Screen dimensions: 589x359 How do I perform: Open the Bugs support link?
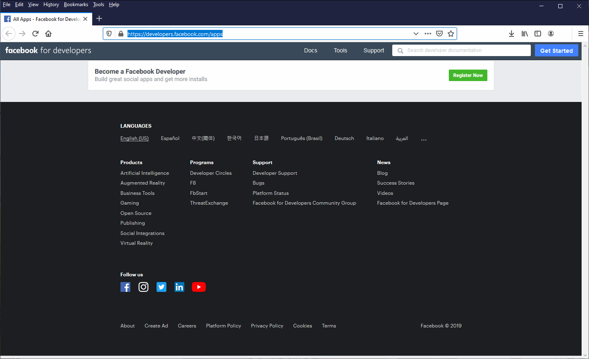click(258, 183)
